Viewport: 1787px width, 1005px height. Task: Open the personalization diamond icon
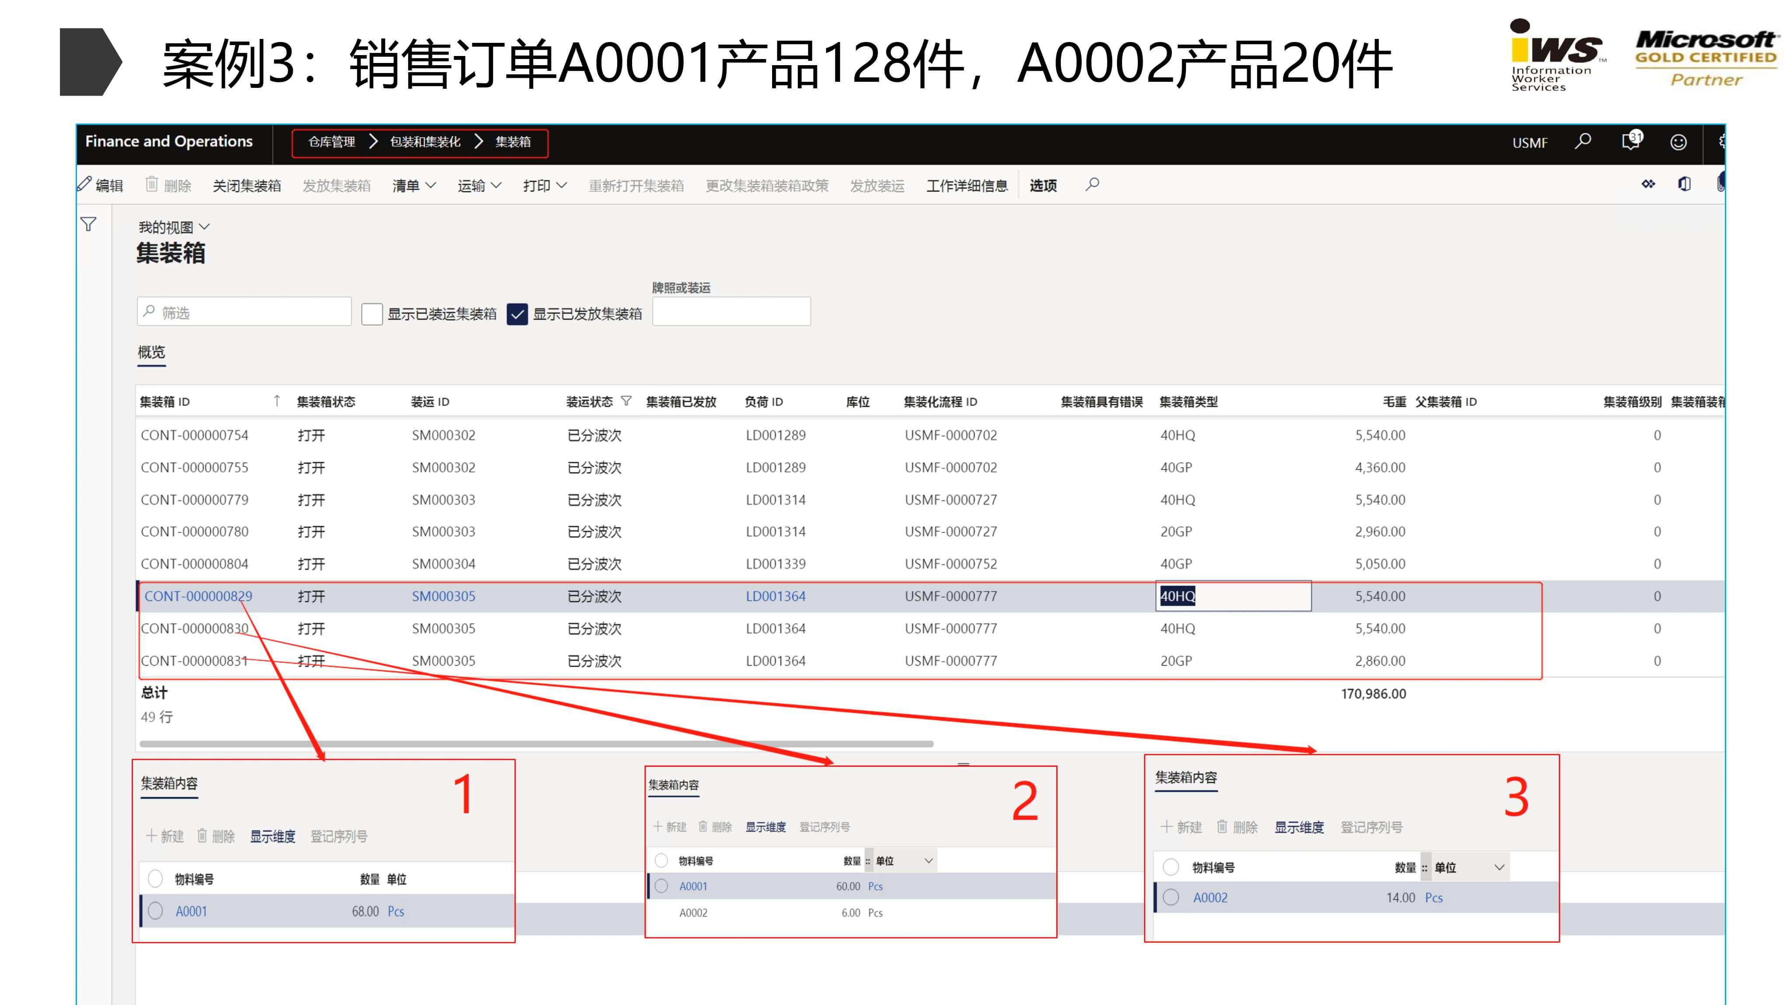coord(1648,184)
